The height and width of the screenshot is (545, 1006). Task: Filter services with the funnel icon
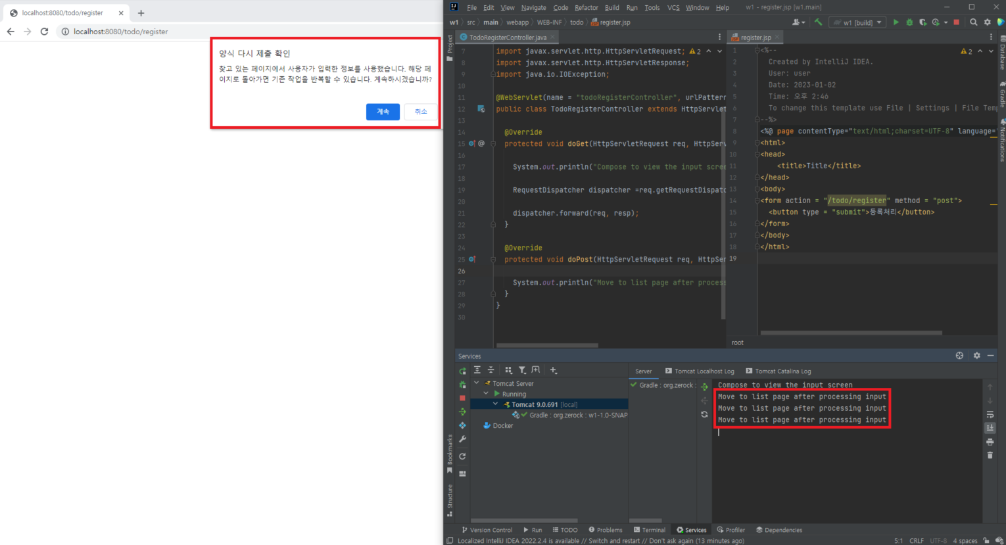point(522,370)
